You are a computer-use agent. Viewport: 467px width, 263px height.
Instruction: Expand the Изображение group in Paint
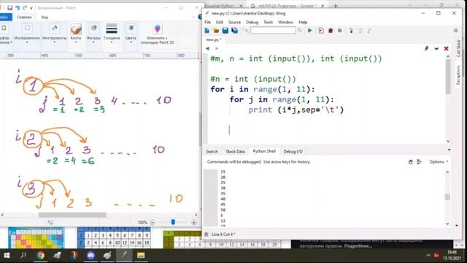point(27,35)
